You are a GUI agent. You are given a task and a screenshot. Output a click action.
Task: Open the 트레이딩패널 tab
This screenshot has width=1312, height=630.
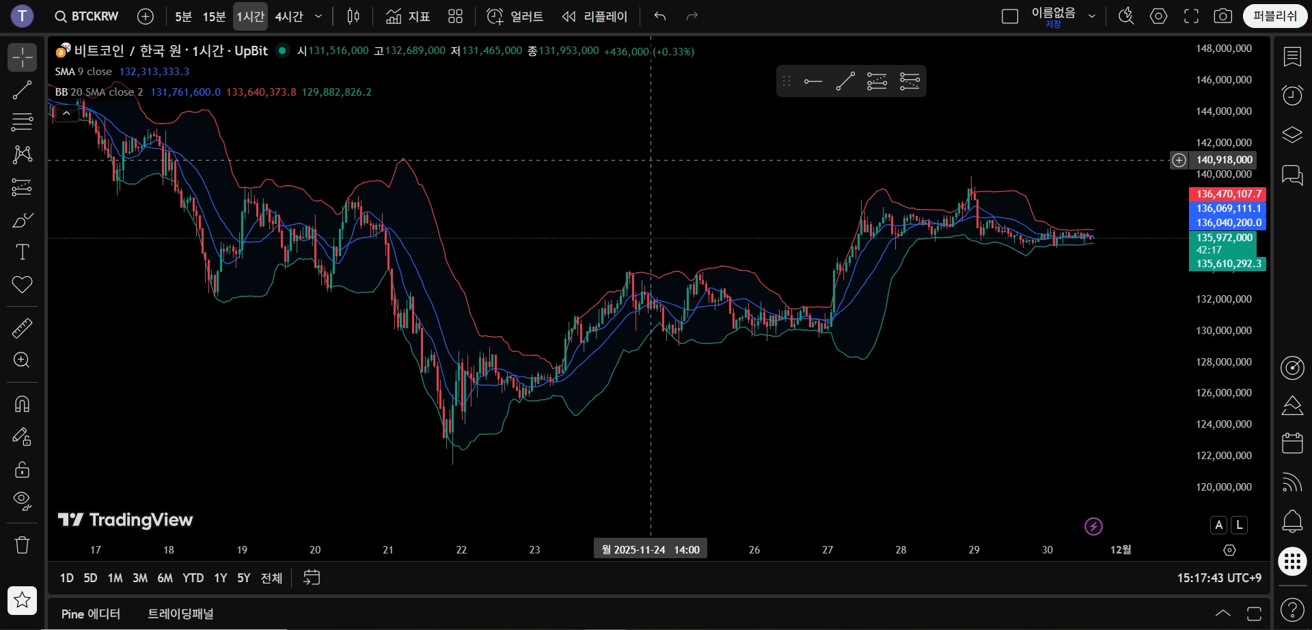[181, 614]
